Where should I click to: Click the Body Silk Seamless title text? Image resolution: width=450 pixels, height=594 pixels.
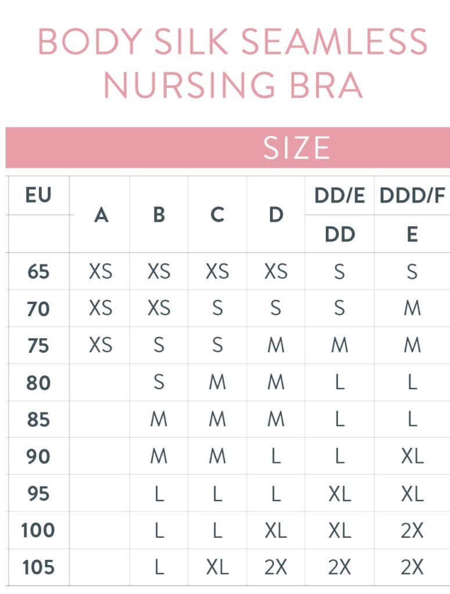click(x=233, y=41)
